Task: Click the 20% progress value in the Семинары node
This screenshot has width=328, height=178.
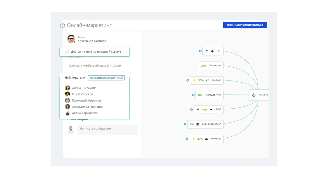Action: (203, 66)
